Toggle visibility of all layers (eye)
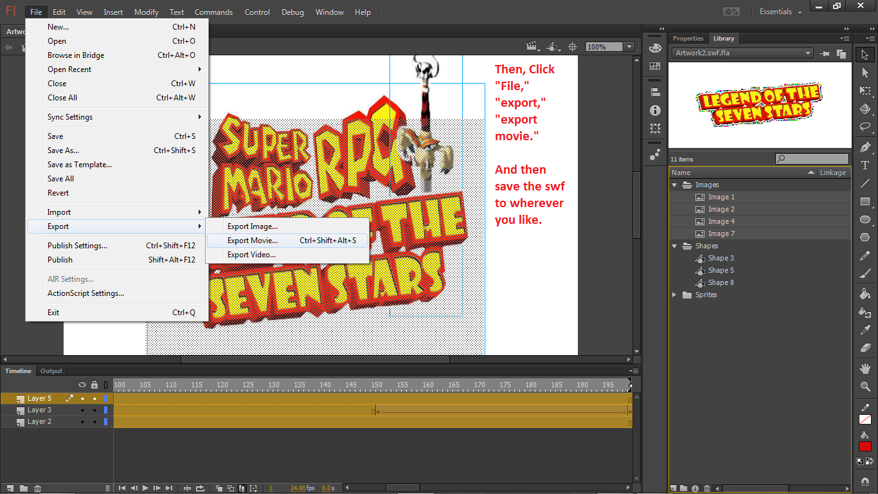The image size is (878, 494). (82, 385)
